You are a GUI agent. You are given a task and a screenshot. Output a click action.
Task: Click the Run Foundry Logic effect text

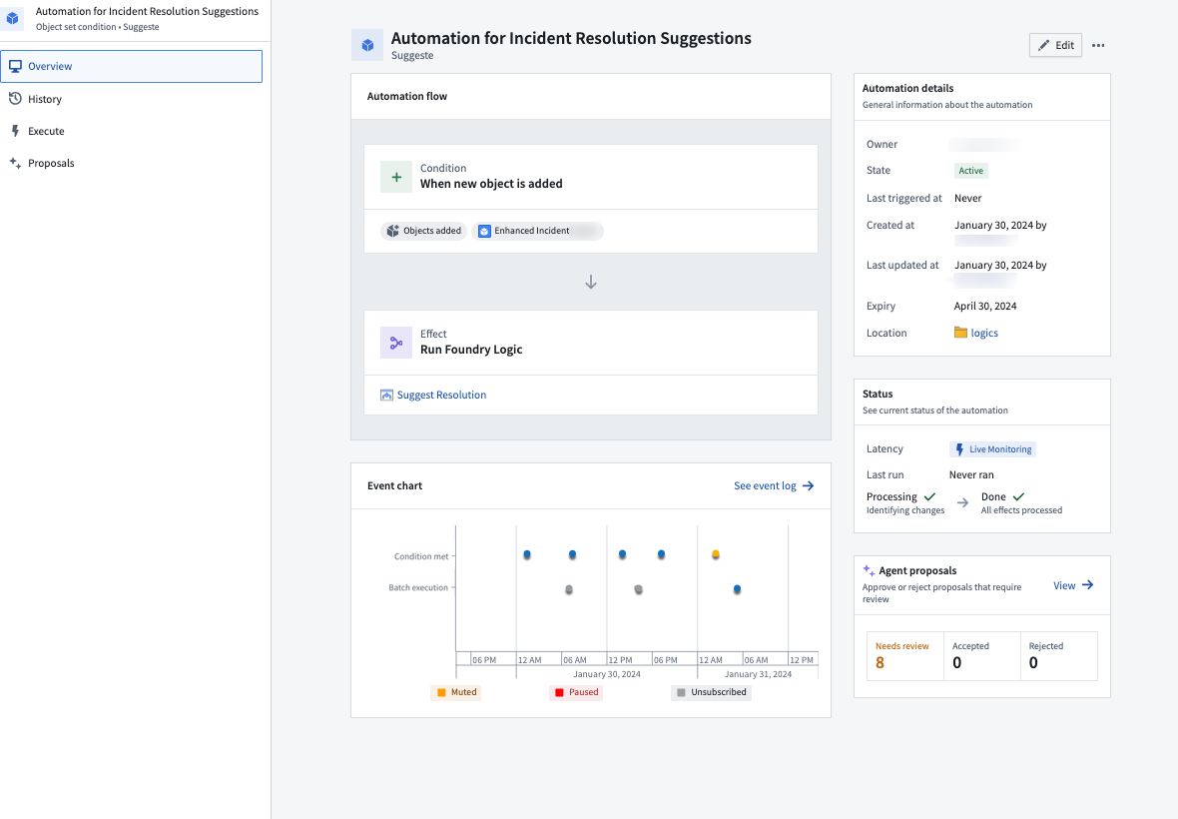pos(471,350)
